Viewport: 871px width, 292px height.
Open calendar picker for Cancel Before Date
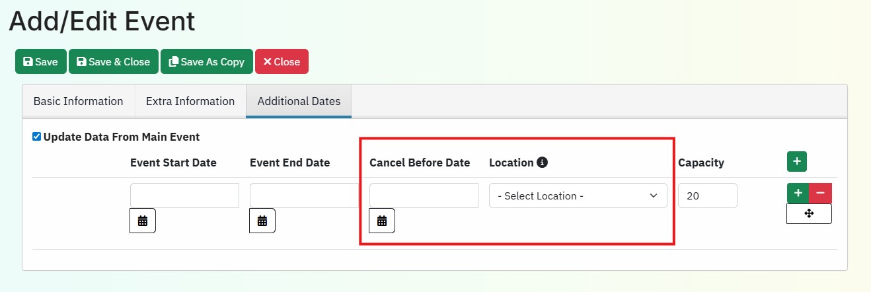click(x=382, y=221)
